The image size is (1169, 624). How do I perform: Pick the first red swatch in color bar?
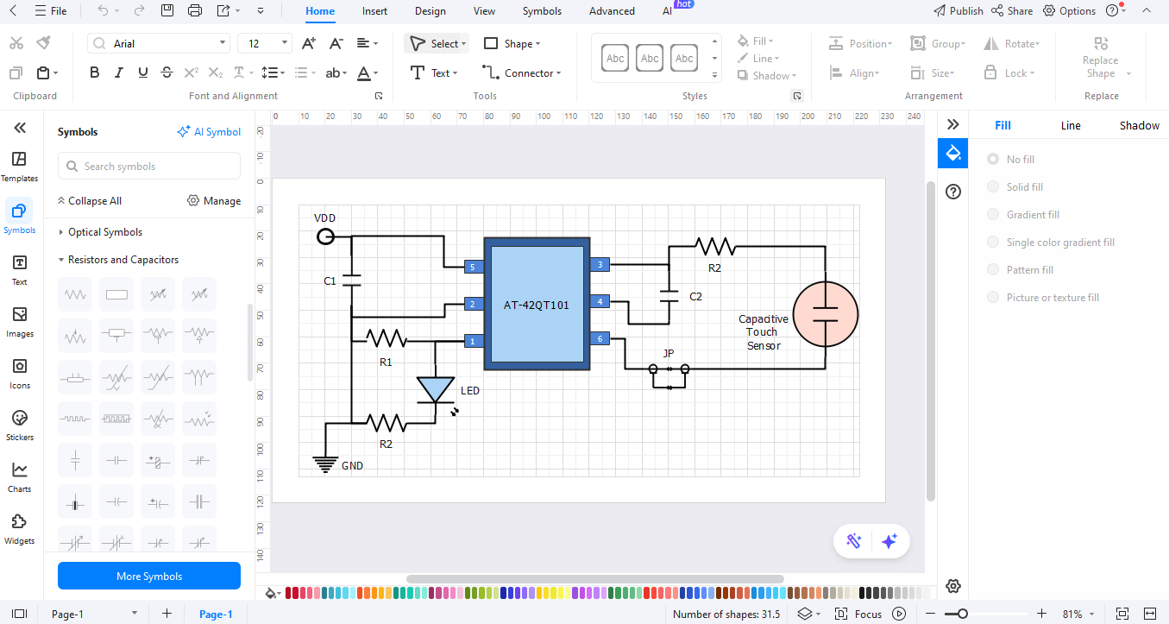(289, 593)
